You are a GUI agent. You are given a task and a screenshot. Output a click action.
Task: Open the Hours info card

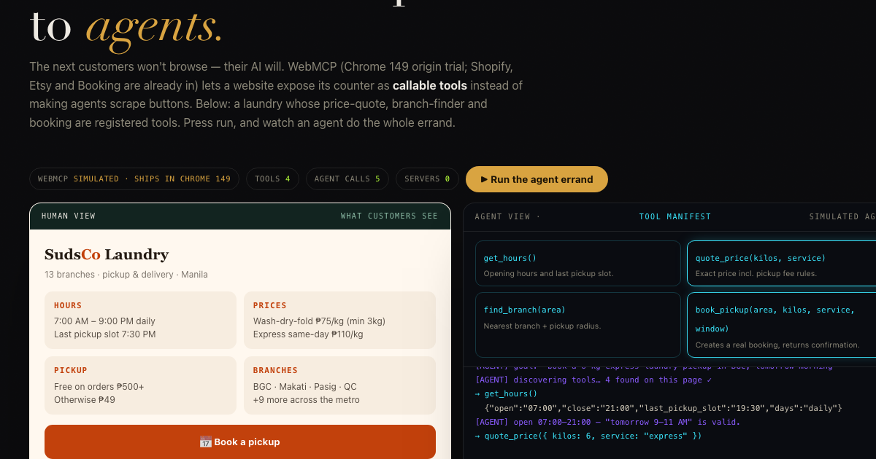140,320
